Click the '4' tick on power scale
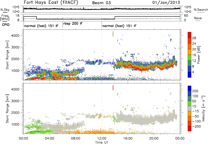This screenshot has height=144, width=208. tap(193, 72)
